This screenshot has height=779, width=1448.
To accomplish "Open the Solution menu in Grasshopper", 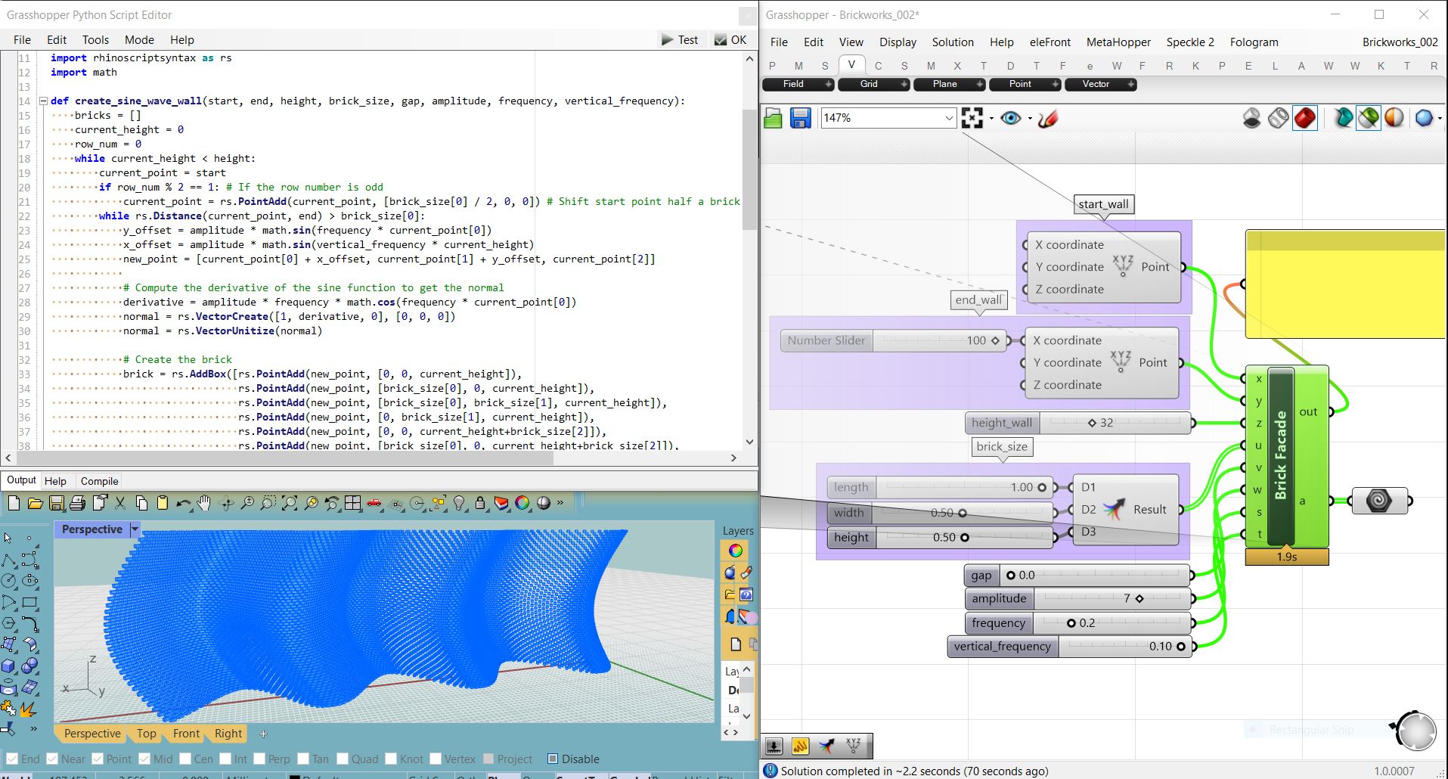I will 953,42.
